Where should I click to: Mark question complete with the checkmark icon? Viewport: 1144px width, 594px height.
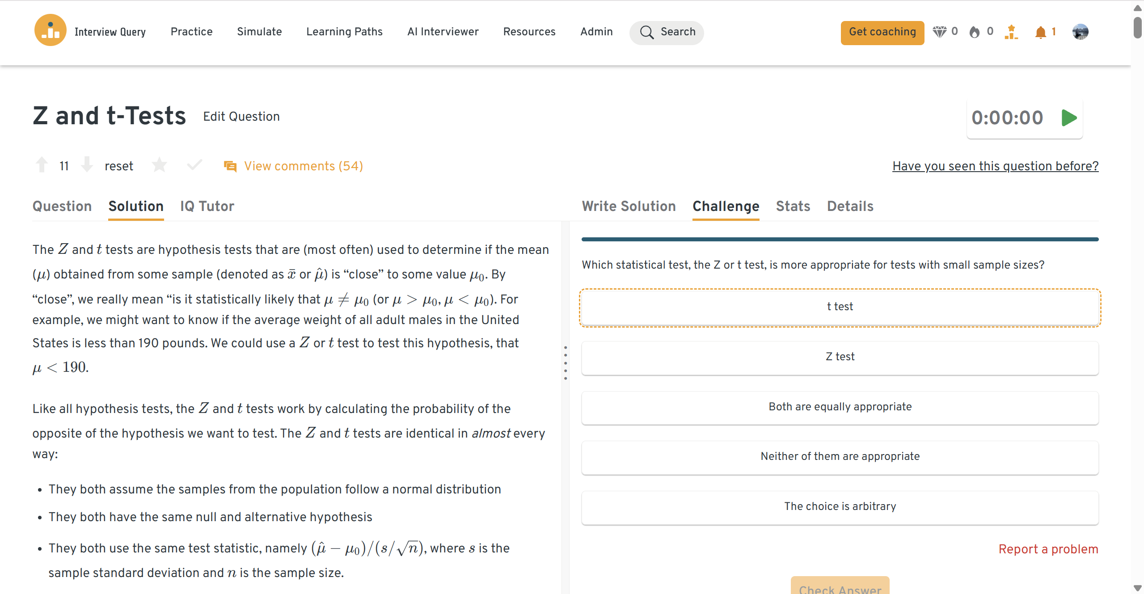point(194,165)
